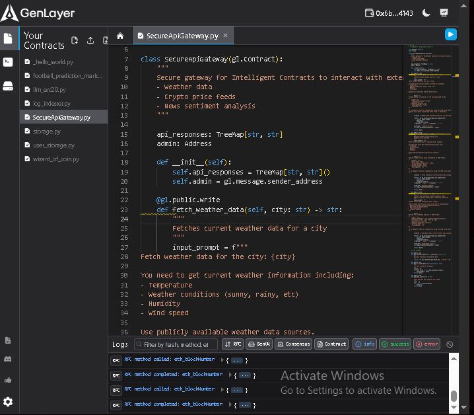Click ellipsis of first eth_blockNumber called log
This screenshot has height=415, width=474.
coord(237,361)
